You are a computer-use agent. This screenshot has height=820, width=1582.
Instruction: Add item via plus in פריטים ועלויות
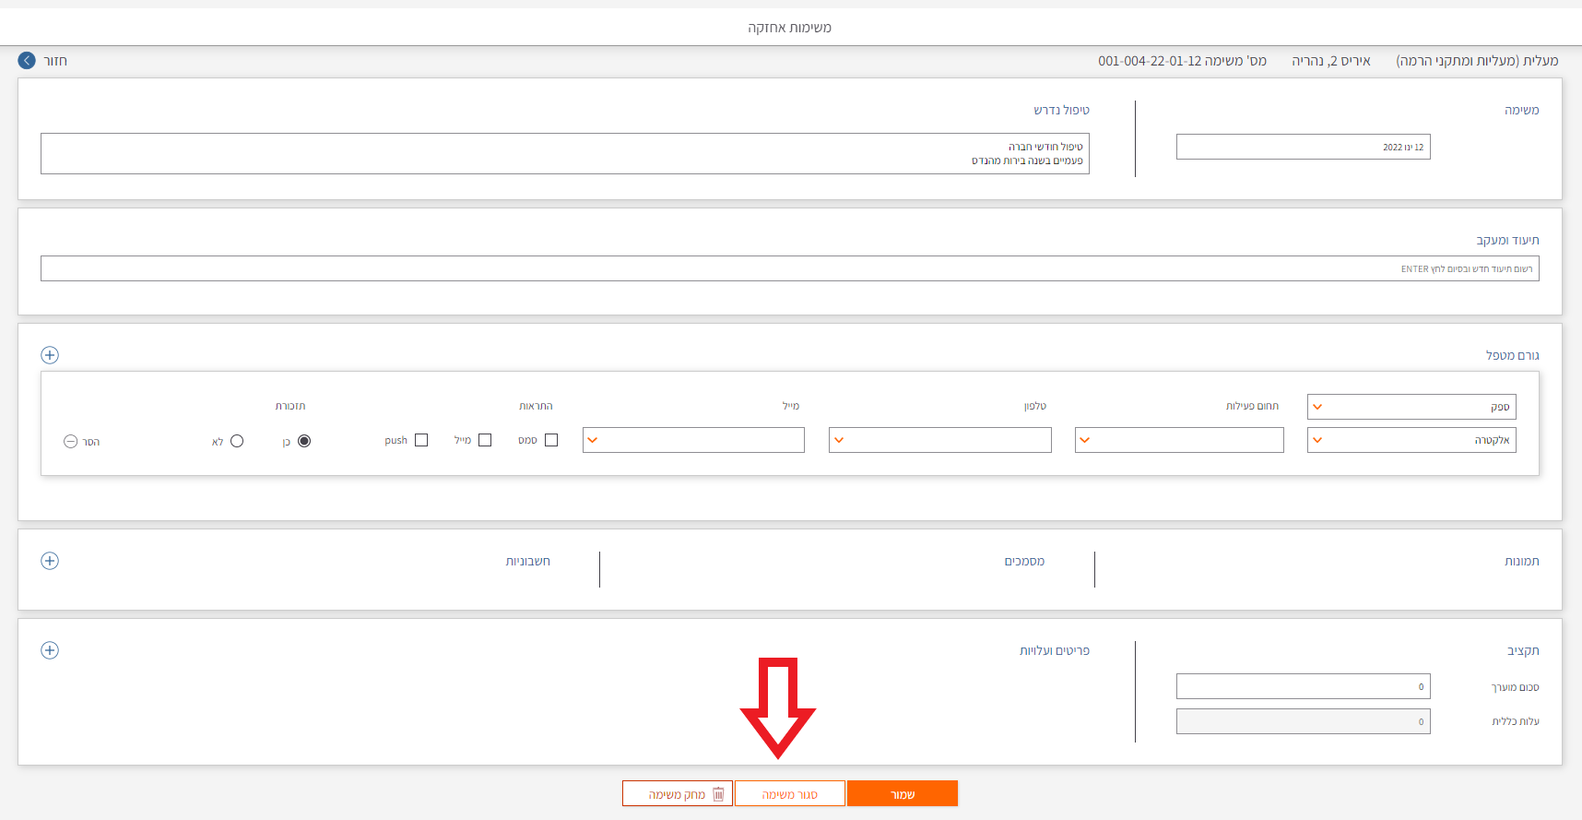(50, 650)
